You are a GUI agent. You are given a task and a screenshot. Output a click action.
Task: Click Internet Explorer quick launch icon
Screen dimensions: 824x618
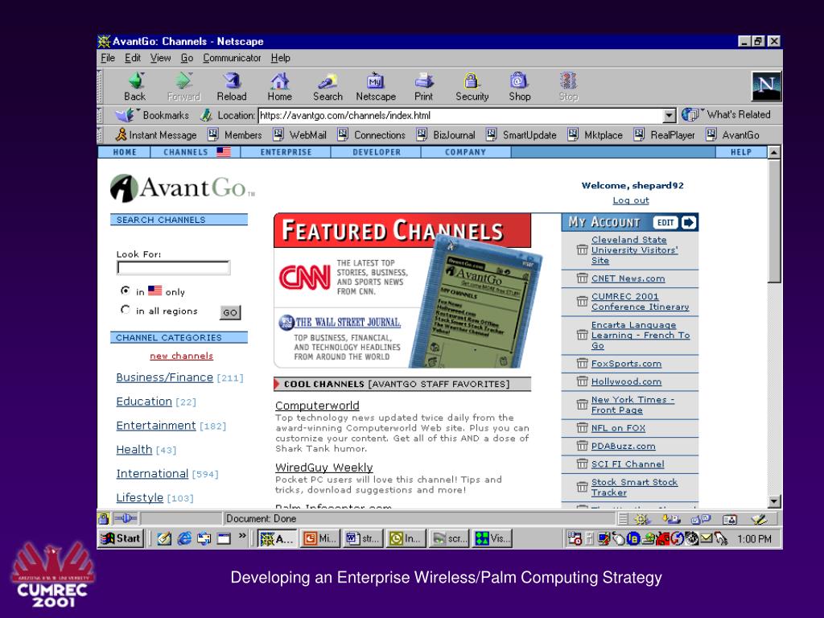(x=184, y=538)
